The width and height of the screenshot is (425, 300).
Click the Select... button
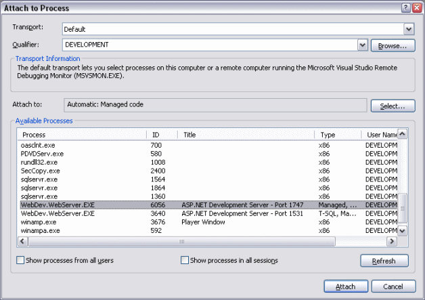(x=393, y=106)
